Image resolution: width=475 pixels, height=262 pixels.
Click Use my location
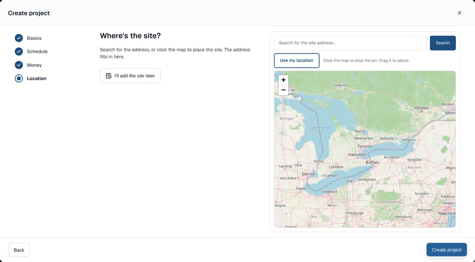pos(296,60)
